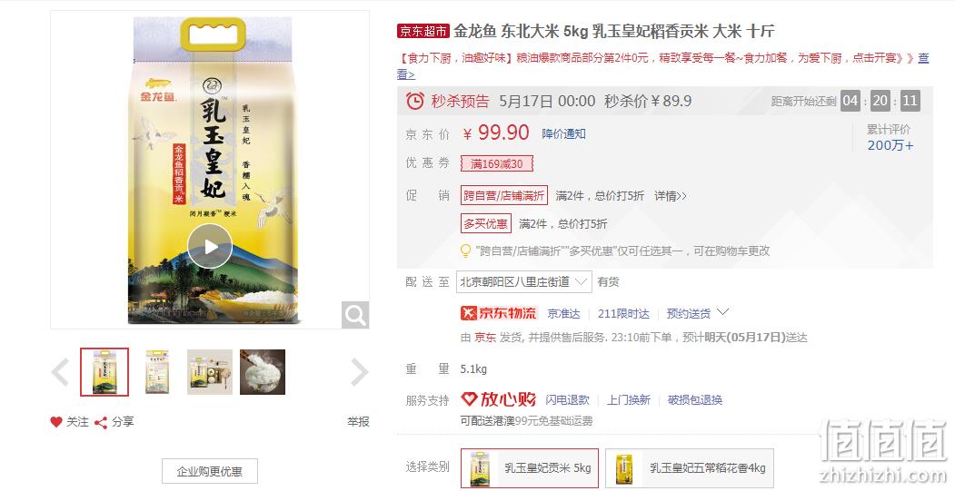955x491 pixels.
Task: Select the cooked rice bowl thumbnail
Action: 263,372
